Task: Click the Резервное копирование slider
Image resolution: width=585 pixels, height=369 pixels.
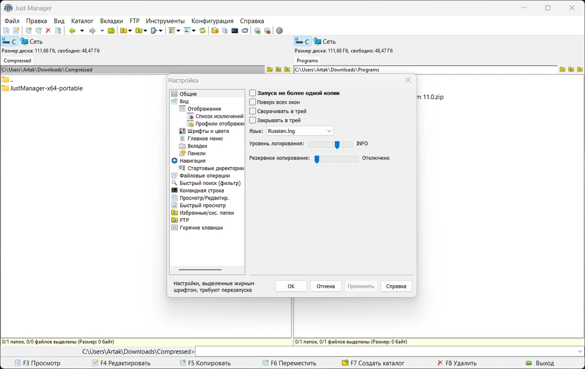Action: (x=336, y=159)
